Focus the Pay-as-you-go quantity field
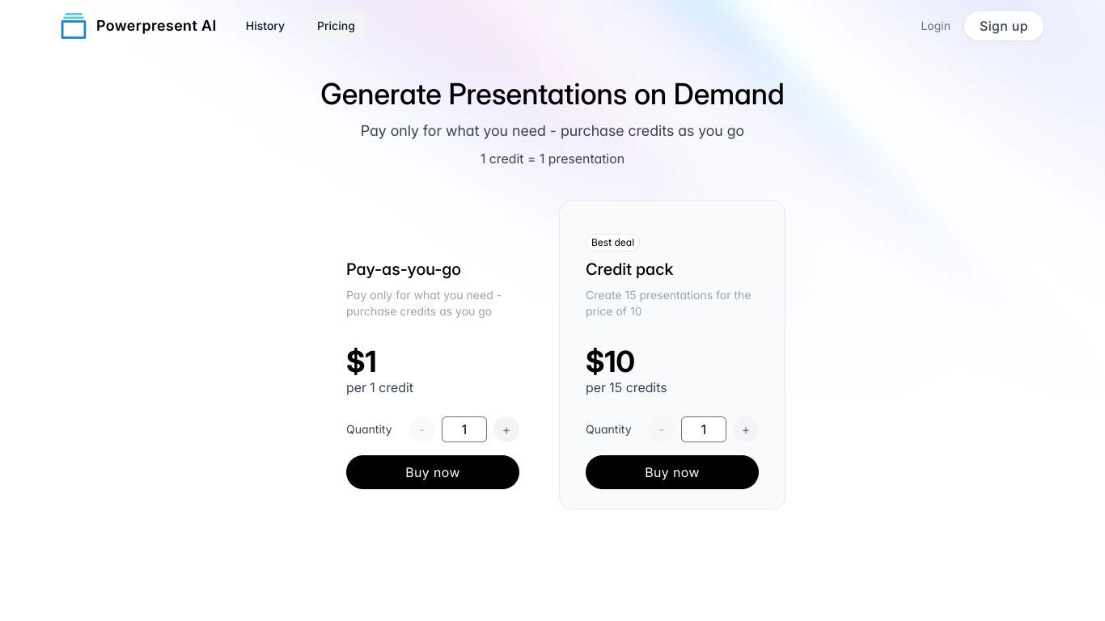Image resolution: width=1105 pixels, height=621 pixels. point(464,429)
